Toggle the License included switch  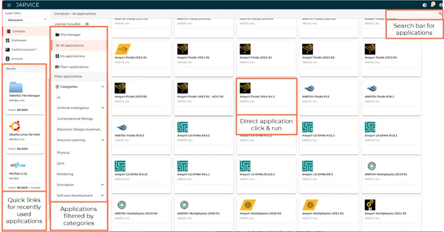[x=87, y=24]
